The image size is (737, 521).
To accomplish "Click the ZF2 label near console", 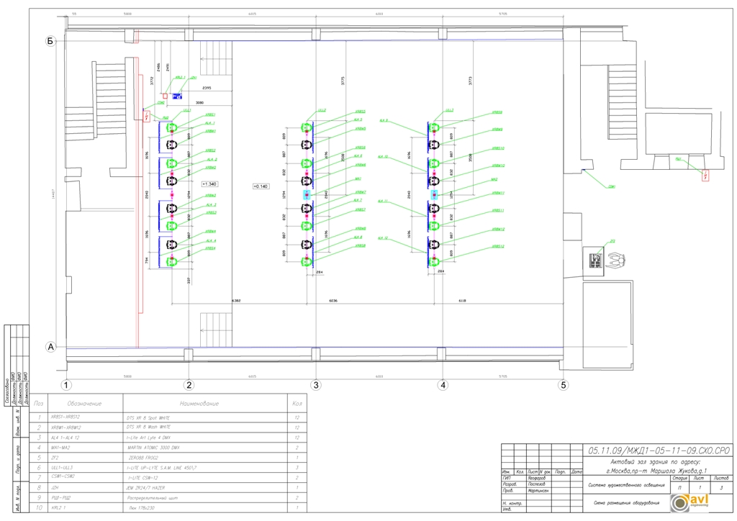I will [x=612, y=242].
